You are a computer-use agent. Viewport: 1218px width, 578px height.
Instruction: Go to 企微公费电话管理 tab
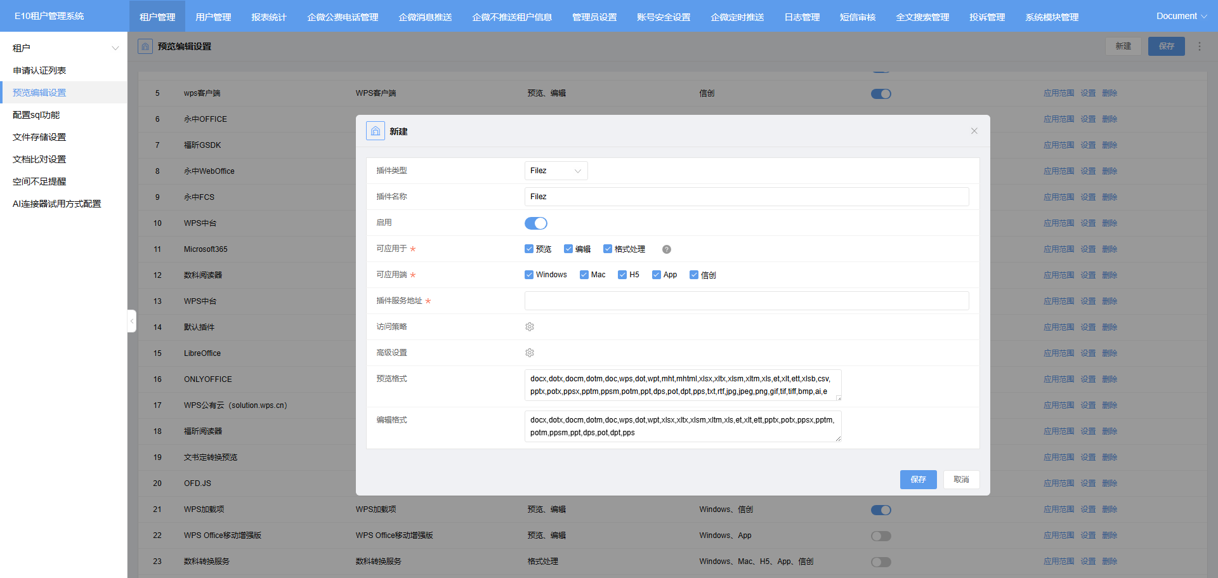click(x=343, y=17)
